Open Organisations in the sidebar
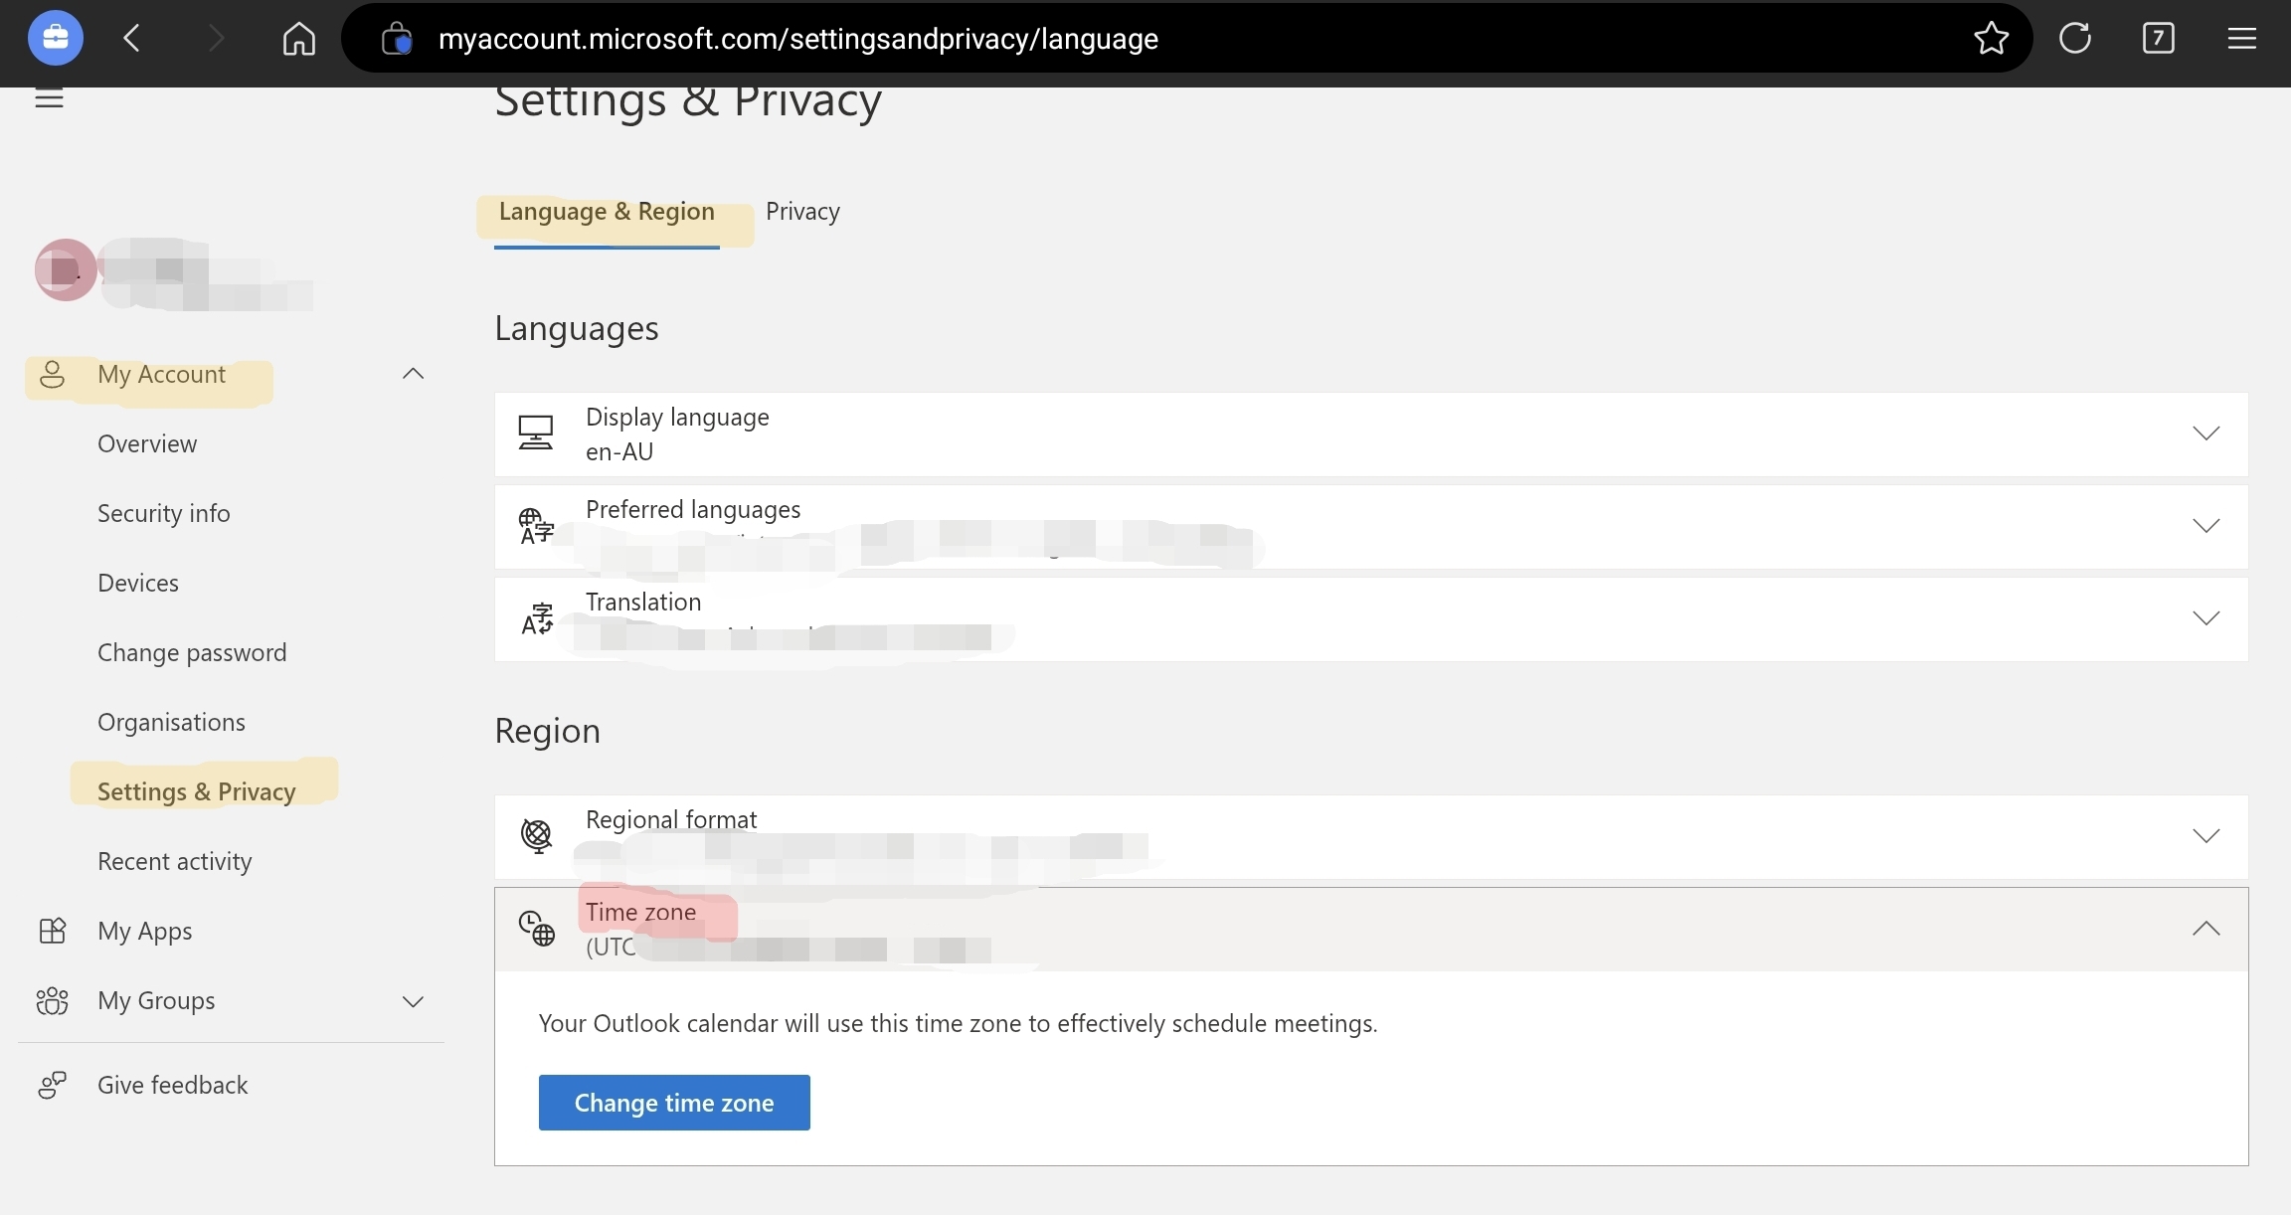The width and height of the screenshot is (2291, 1215). click(x=171, y=723)
